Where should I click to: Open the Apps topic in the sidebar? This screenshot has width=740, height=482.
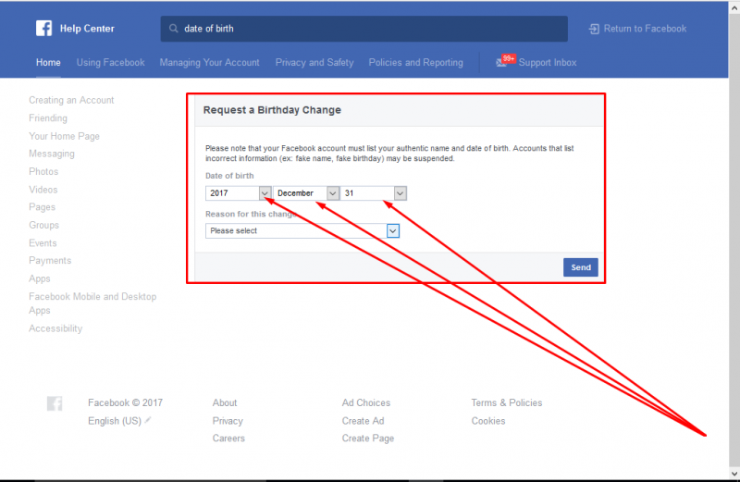click(x=39, y=278)
